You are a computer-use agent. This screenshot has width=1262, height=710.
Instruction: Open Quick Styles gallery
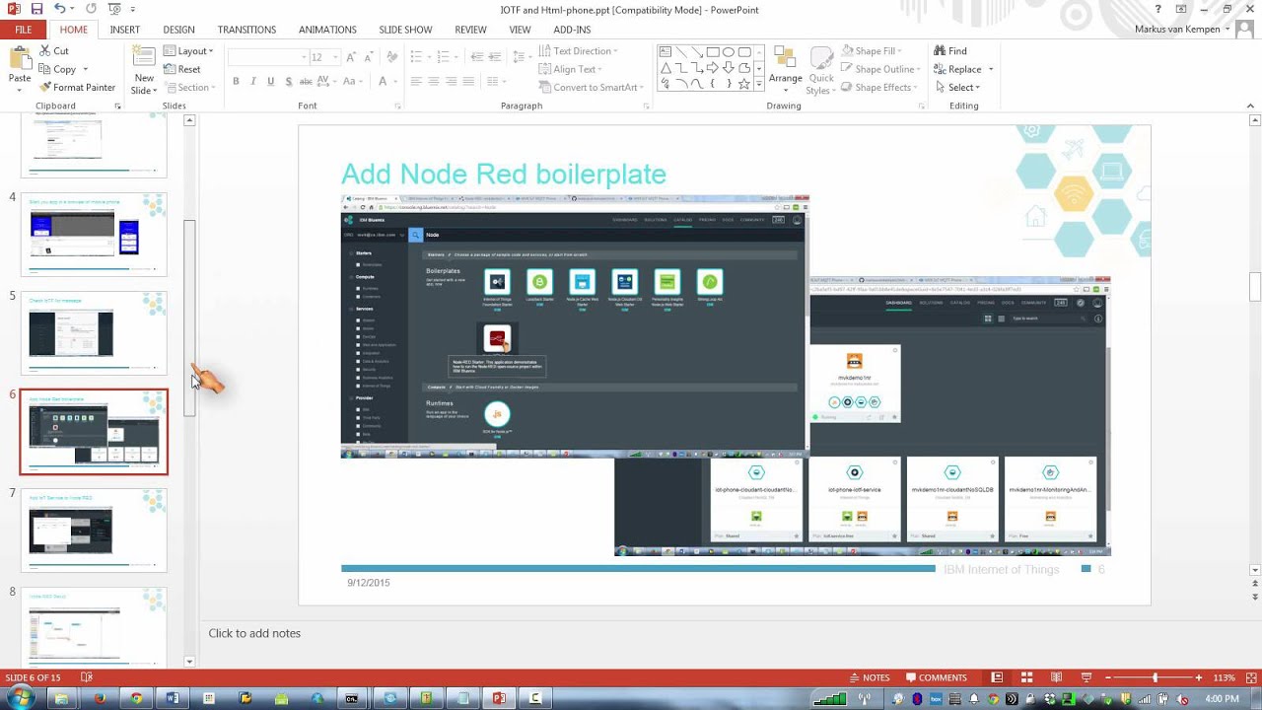coord(820,69)
